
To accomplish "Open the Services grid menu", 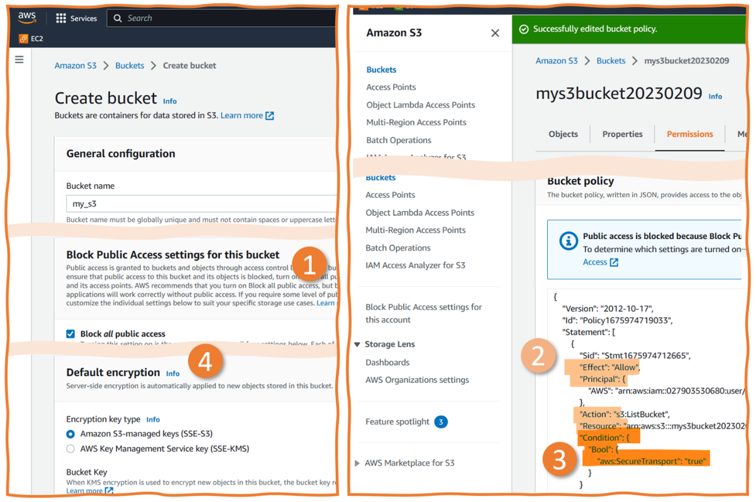I will click(61, 19).
